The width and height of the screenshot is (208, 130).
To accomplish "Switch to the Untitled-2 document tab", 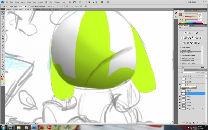I will pos(47,10).
